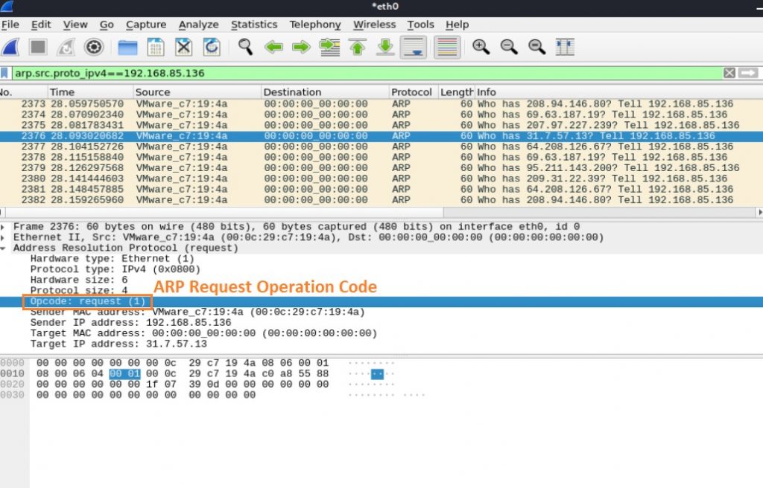Open the Telephony menu

[315, 25]
